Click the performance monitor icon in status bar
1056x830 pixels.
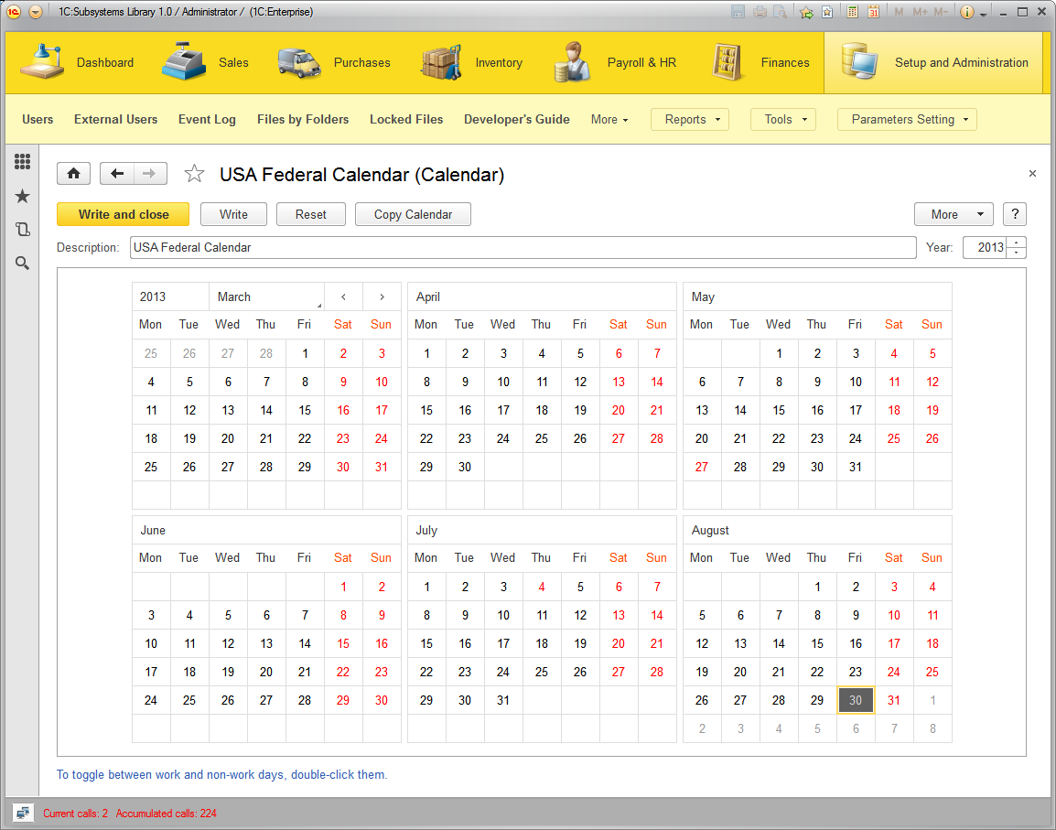click(x=23, y=814)
